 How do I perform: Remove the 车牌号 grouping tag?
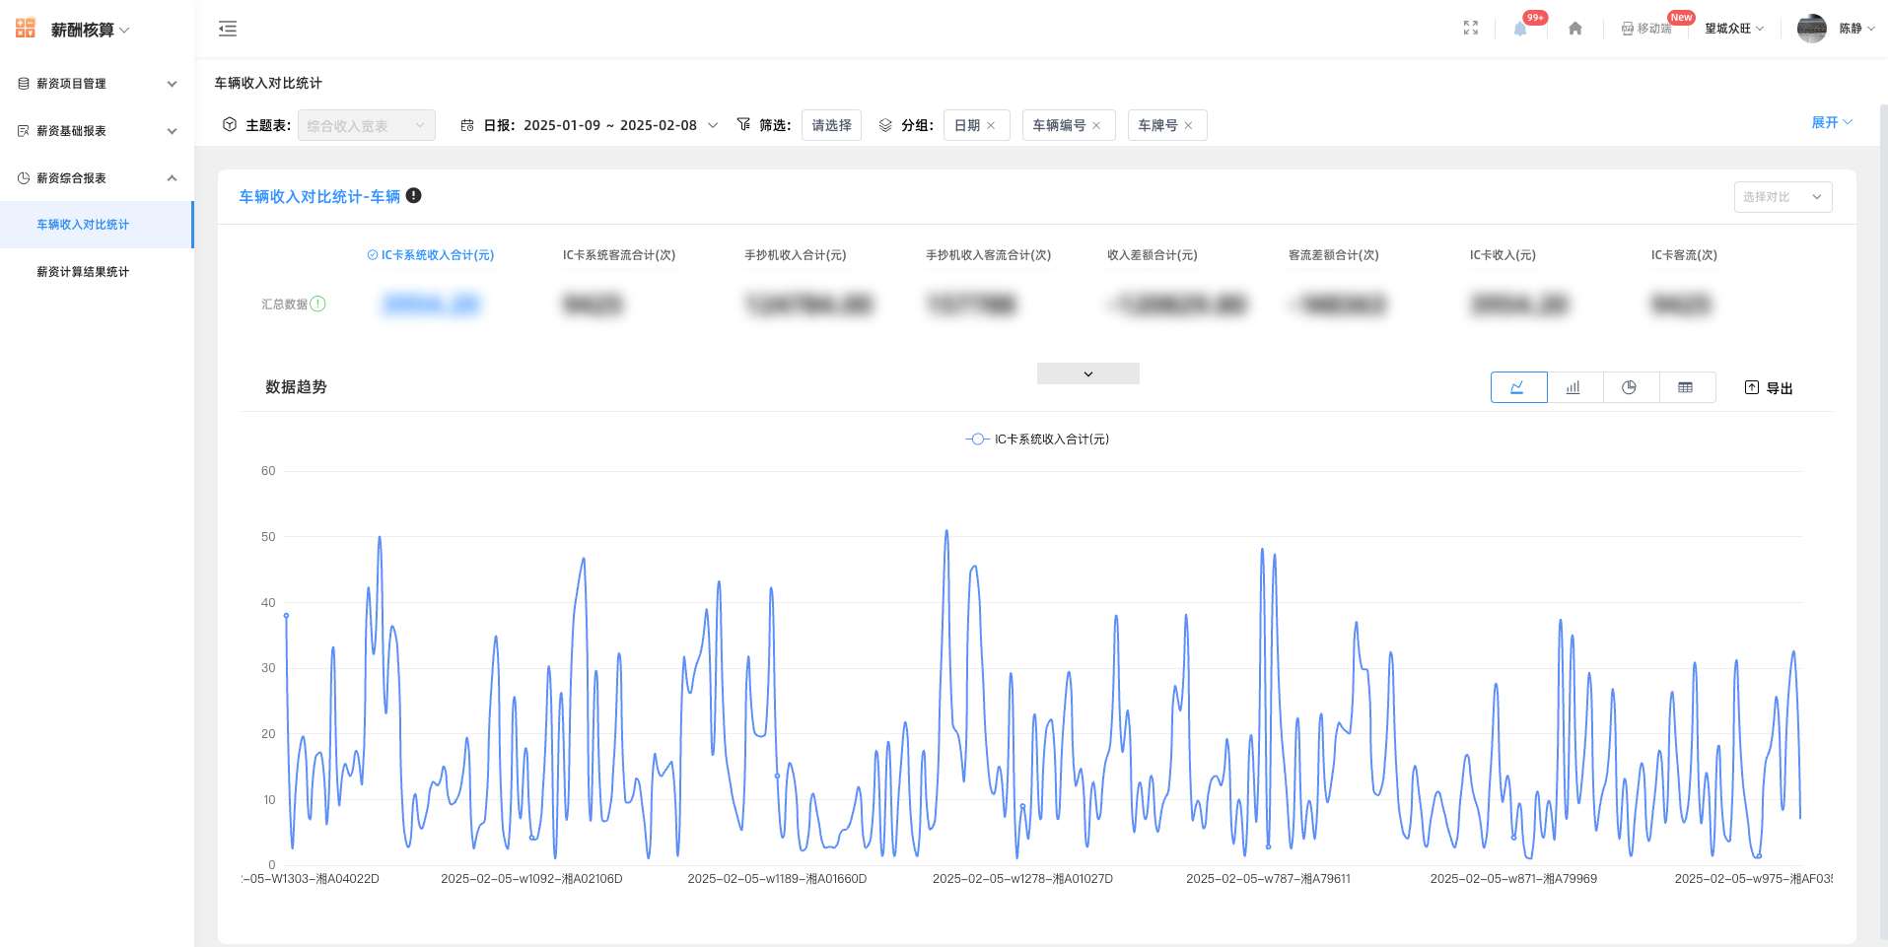click(x=1189, y=126)
